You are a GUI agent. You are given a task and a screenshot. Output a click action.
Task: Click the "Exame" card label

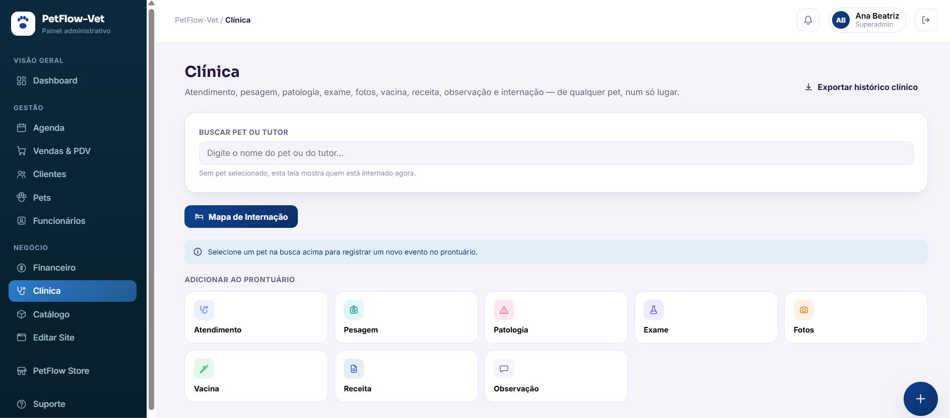(656, 330)
